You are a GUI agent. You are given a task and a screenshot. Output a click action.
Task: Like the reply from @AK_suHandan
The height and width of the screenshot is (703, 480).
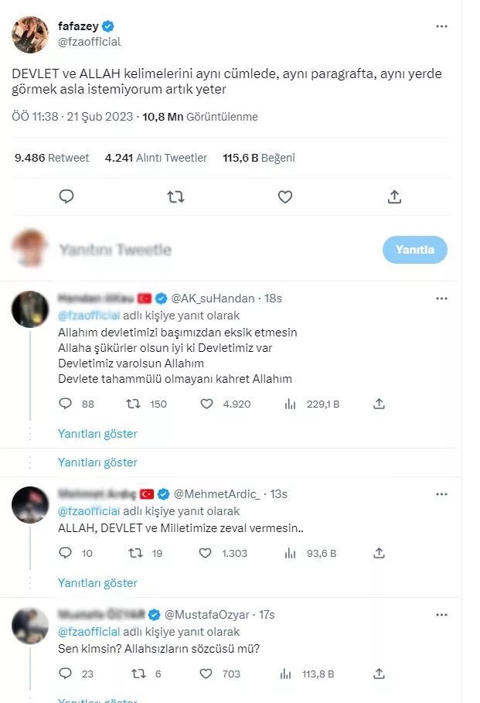pos(207,404)
